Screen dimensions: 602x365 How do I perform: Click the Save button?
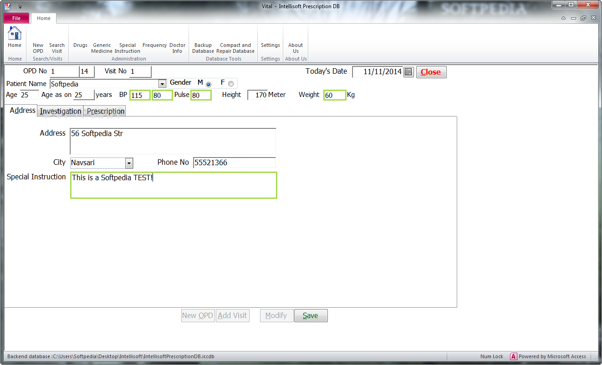pyautogui.click(x=311, y=316)
